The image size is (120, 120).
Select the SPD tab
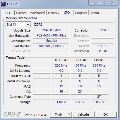point(67,13)
